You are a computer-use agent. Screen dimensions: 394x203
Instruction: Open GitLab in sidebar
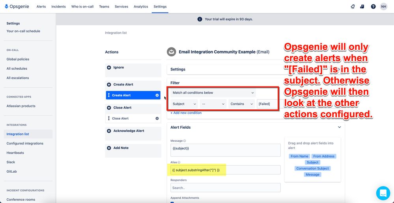click(11, 172)
